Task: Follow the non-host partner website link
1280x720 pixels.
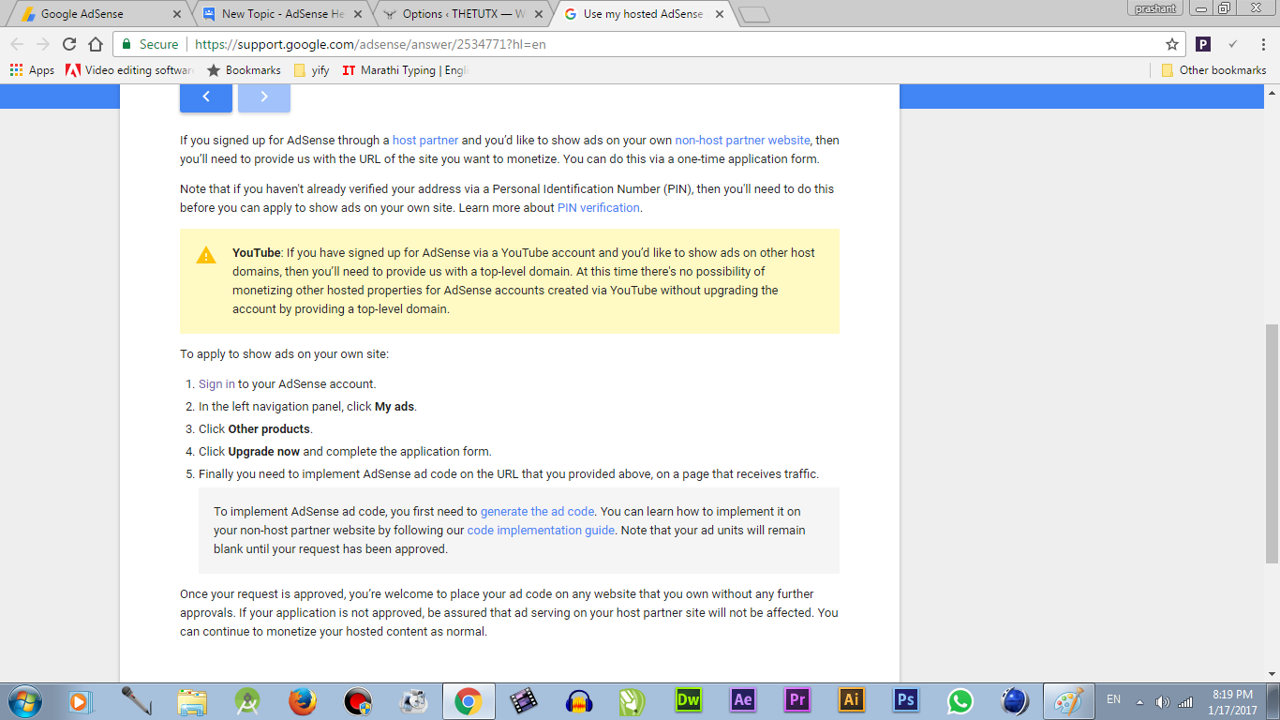Action: 742,141
